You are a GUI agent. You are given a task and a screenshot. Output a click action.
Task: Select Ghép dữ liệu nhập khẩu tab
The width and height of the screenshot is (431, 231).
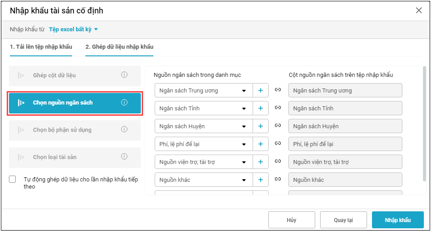tap(119, 47)
